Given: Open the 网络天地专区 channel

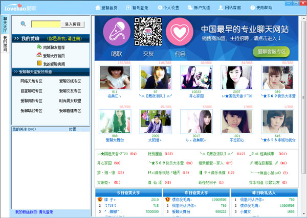Looking at the screenshot, I should coord(31,81).
